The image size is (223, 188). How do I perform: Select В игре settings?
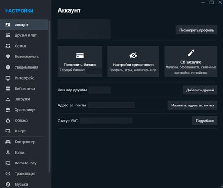[x=24, y=131]
